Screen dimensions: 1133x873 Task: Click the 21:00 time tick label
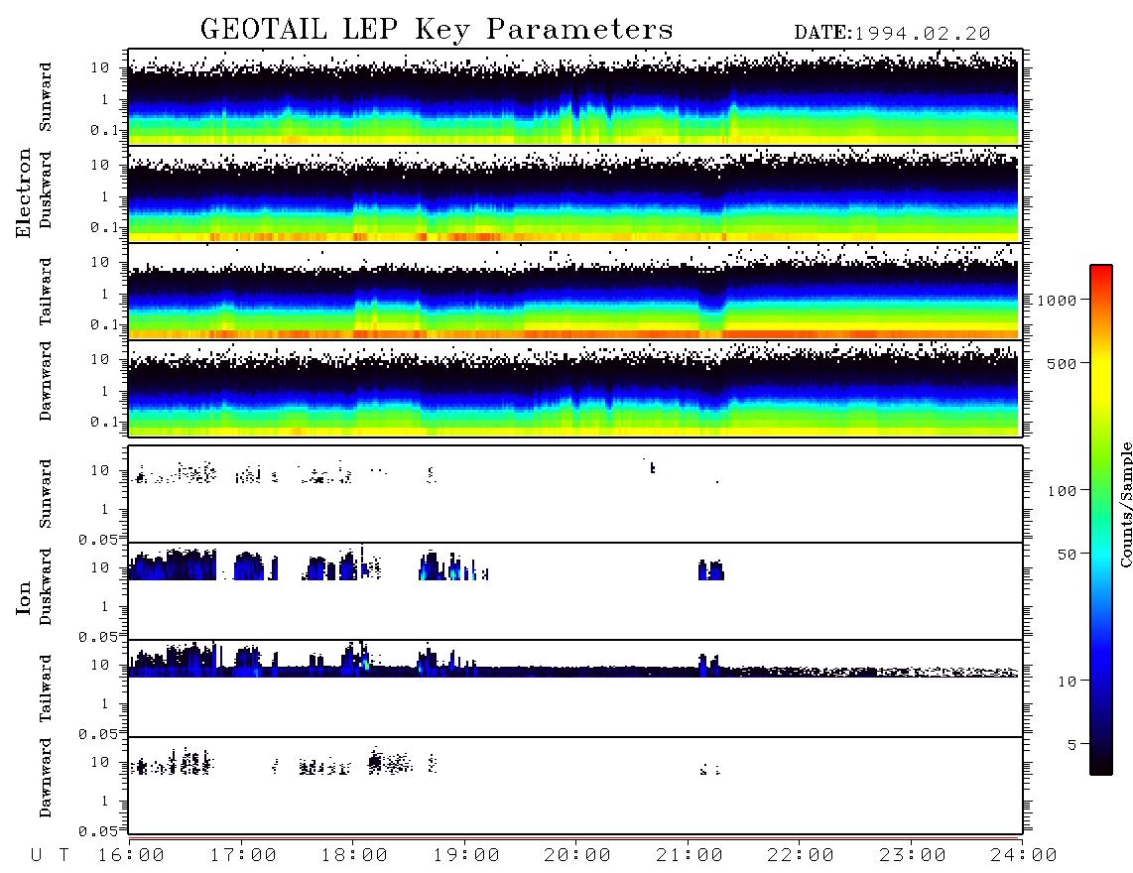pos(690,856)
